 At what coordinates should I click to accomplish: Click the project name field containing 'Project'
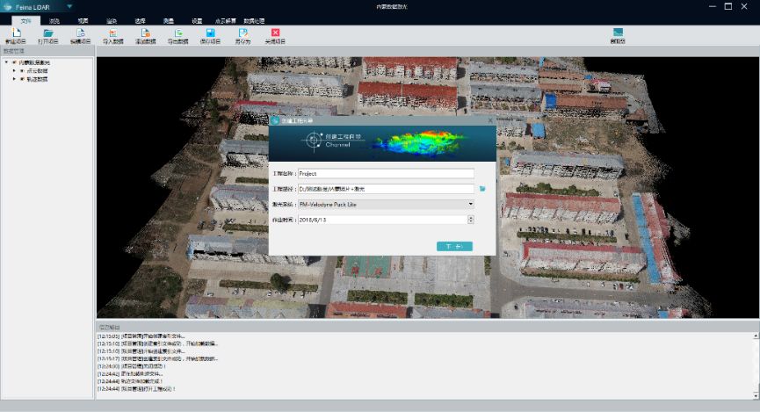[386, 174]
